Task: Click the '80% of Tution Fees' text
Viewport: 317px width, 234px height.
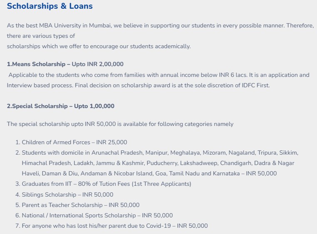Action: [104, 184]
